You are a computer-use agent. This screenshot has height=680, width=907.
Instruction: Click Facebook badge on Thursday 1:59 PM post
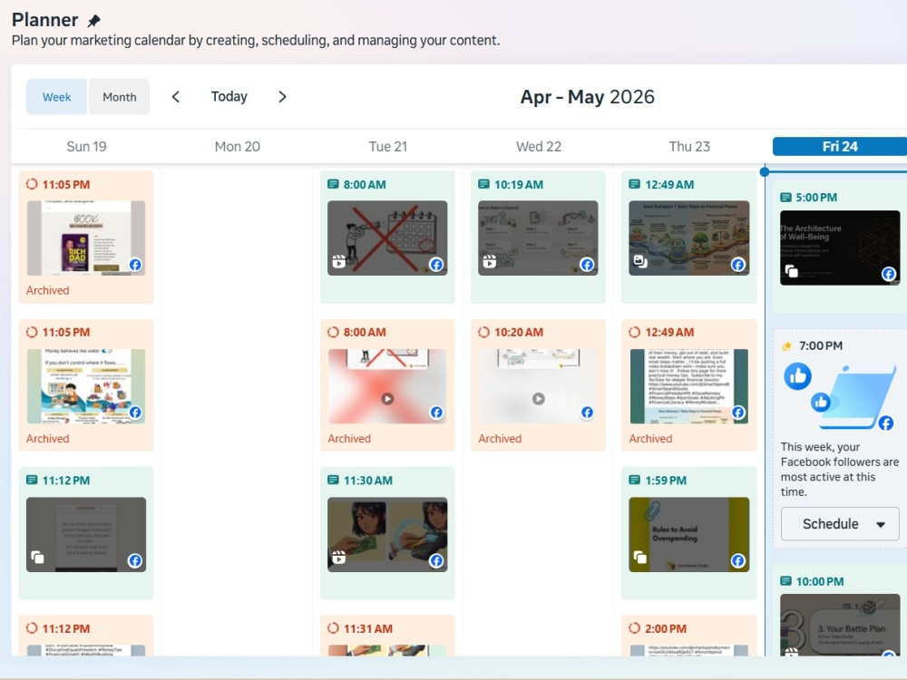(x=738, y=561)
